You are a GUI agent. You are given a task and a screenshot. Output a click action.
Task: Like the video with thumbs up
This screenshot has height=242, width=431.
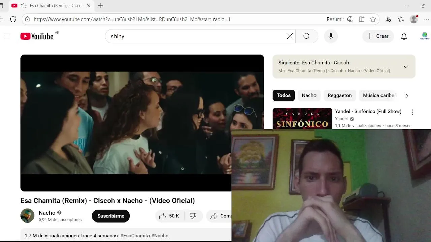[169, 216]
